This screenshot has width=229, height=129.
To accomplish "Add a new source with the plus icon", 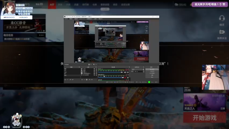I will tap(82, 80).
